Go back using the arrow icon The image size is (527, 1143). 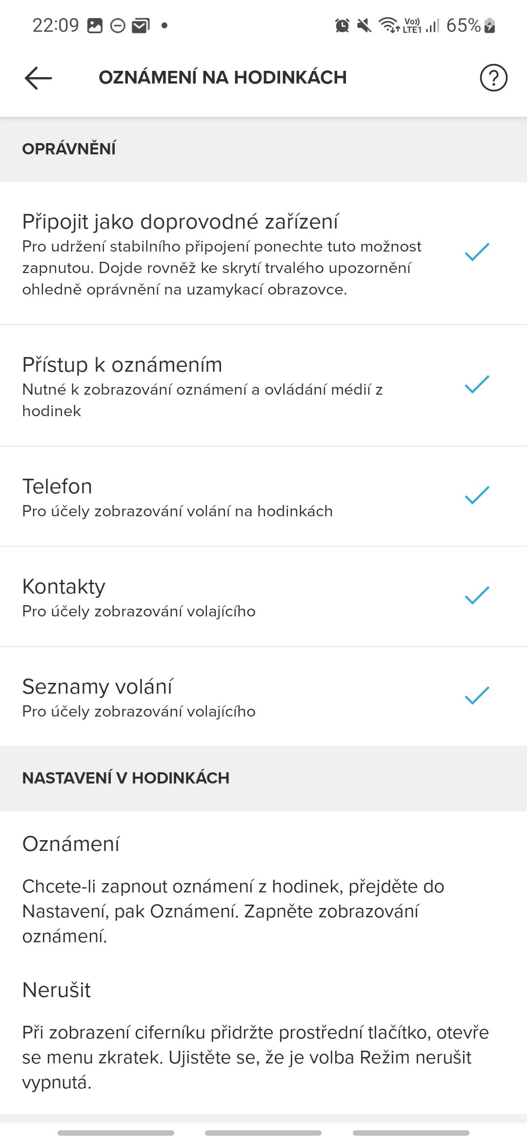pyautogui.click(x=38, y=78)
